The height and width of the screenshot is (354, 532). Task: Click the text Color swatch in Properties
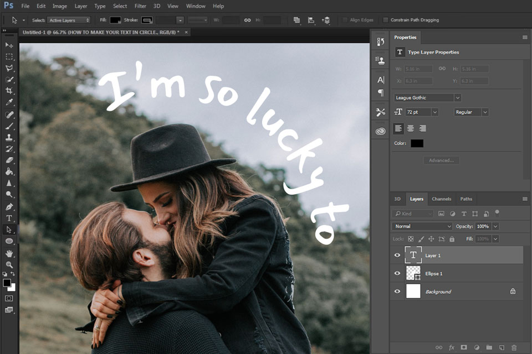[417, 143]
